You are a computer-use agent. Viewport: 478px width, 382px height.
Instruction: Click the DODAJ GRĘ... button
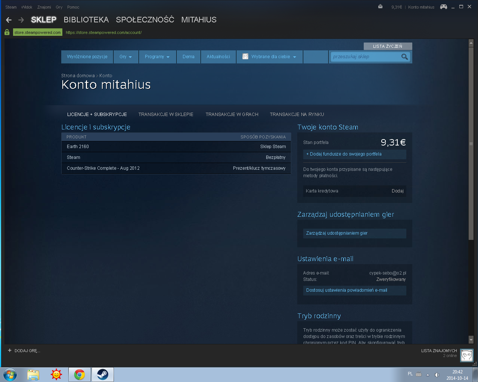[x=24, y=351]
